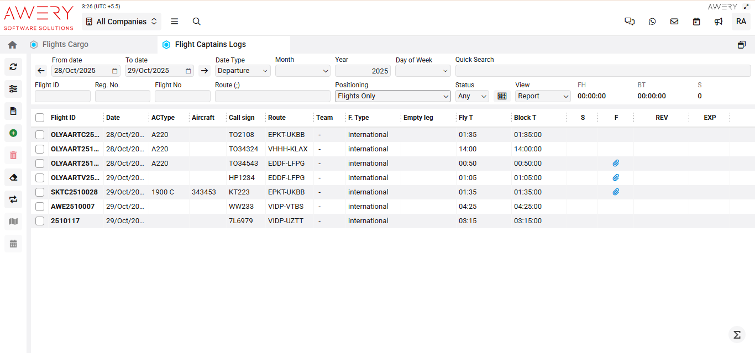The height and width of the screenshot is (353, 755).
Task: Click the megaphone announcements icon
Action: [x=719, y=22]
